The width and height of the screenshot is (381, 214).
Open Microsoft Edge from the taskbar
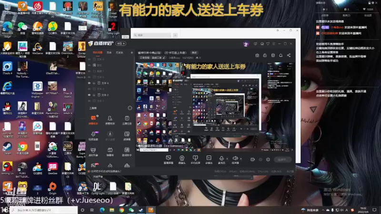(x=102, y=210)
